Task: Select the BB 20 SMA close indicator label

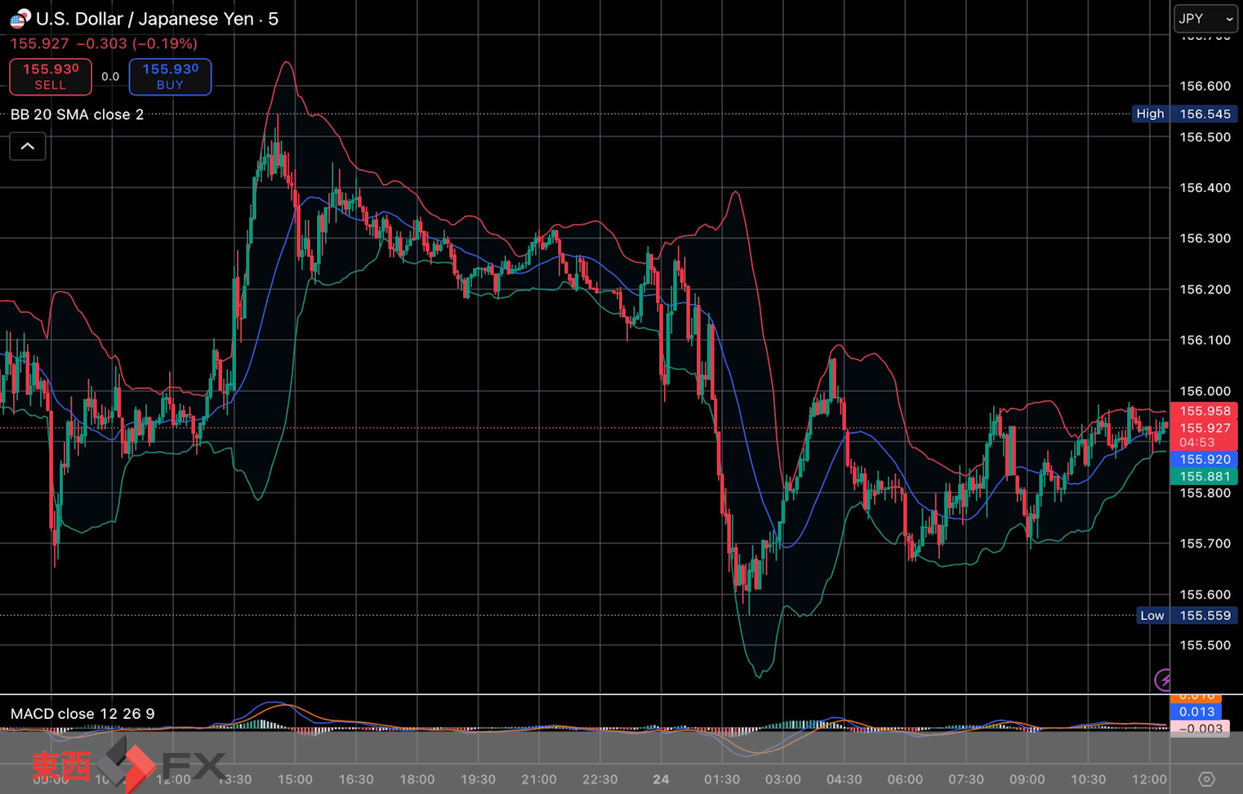Action: pyautogui.click(x=77, y=114)
